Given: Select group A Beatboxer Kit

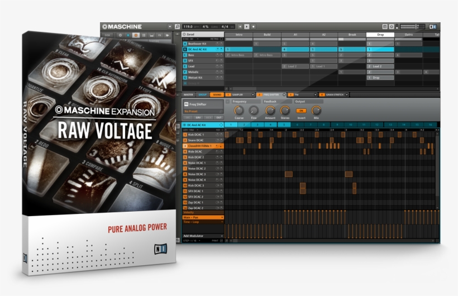Looking at the screenshot, I should (x=203, y=44).
